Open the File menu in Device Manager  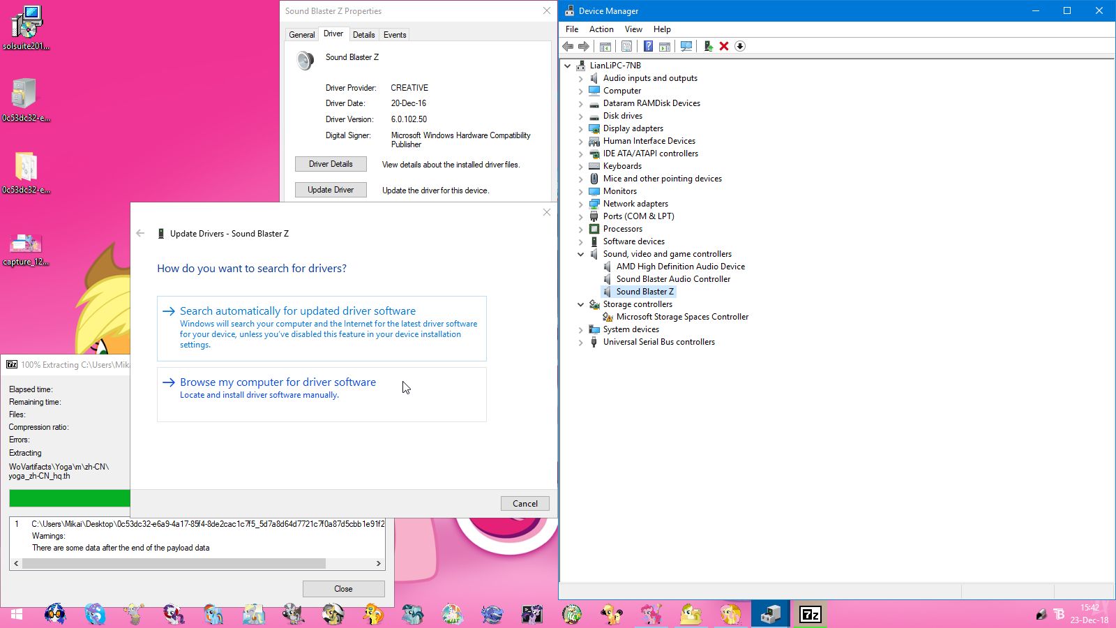572,29
